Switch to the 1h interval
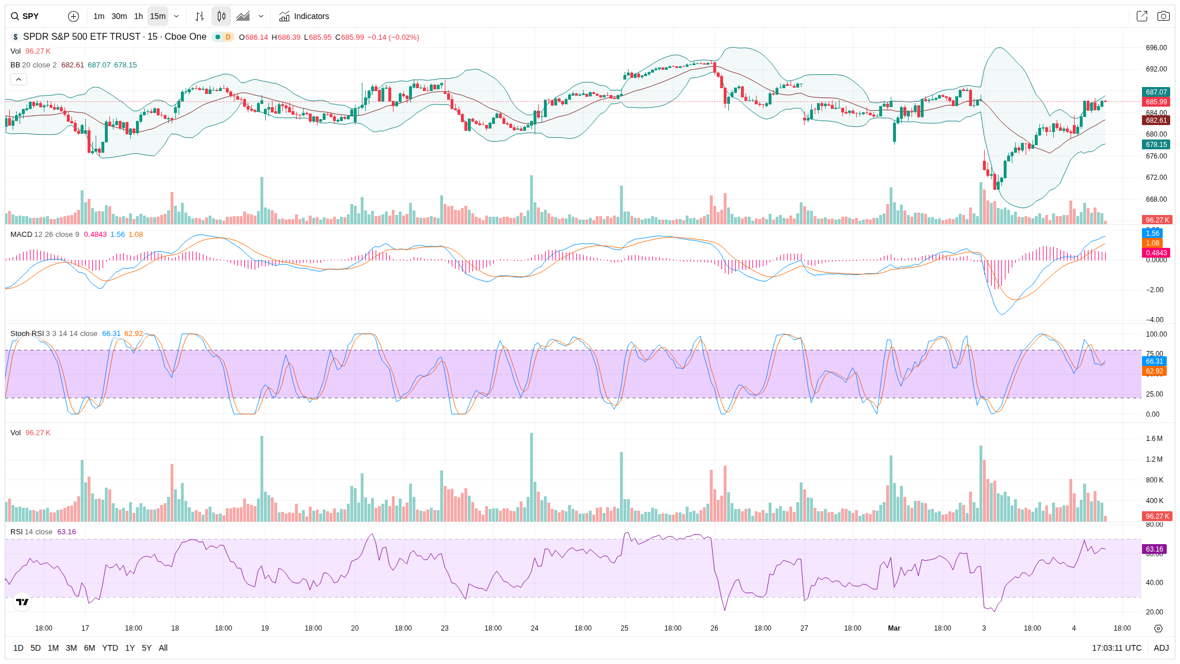The width and height of the screenshot is (1180, 664). coord(138,16)
